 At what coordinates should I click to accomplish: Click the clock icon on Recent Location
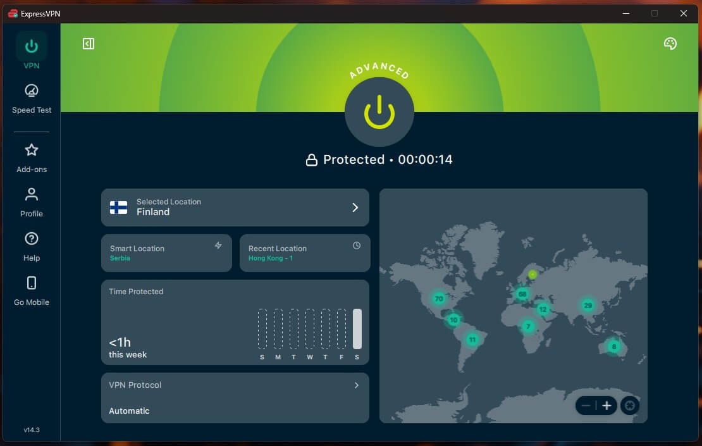(356, 245)
